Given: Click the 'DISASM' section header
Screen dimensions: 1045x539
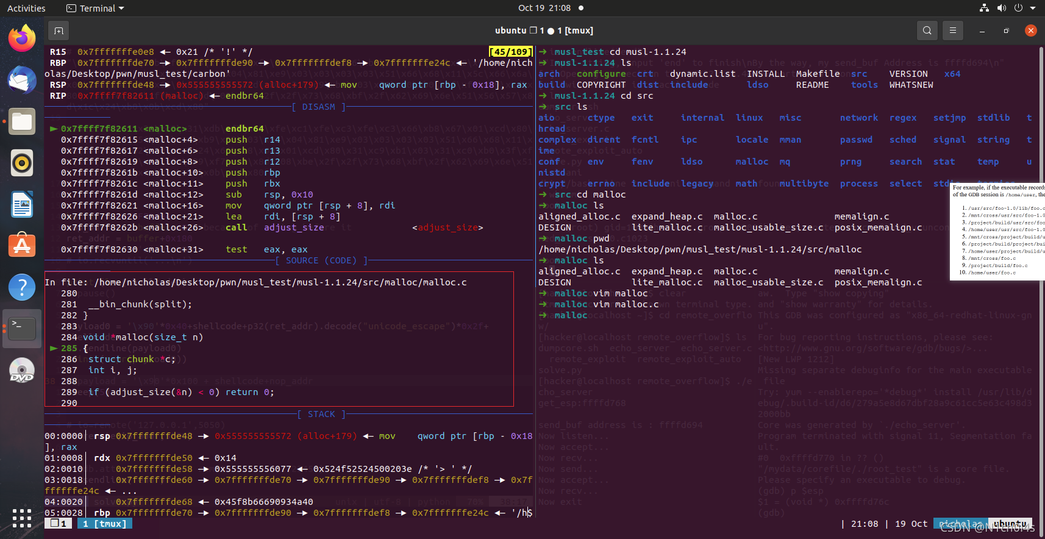Looking at the screenshot, I should (319, 107).
